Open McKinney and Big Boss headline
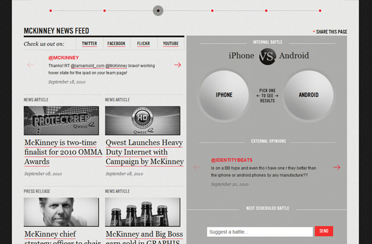This screenshot has height=244, width=372. pos(145,237)
